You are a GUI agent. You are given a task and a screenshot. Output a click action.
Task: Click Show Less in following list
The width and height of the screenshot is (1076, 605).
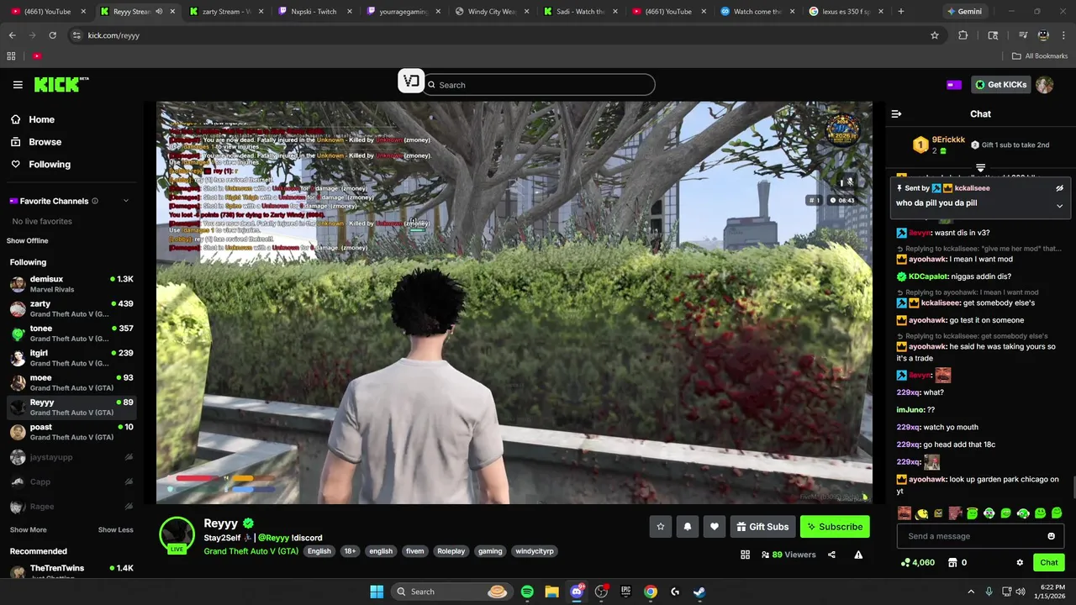coord(115,530)
